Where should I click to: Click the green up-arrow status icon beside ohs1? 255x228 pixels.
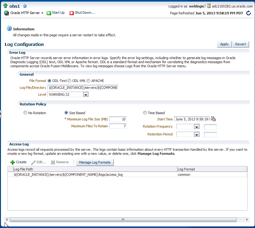5,6
